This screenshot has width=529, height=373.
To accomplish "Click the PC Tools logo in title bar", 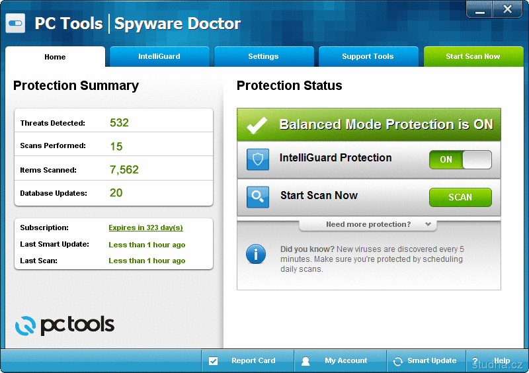I will (x=15, y=24).
